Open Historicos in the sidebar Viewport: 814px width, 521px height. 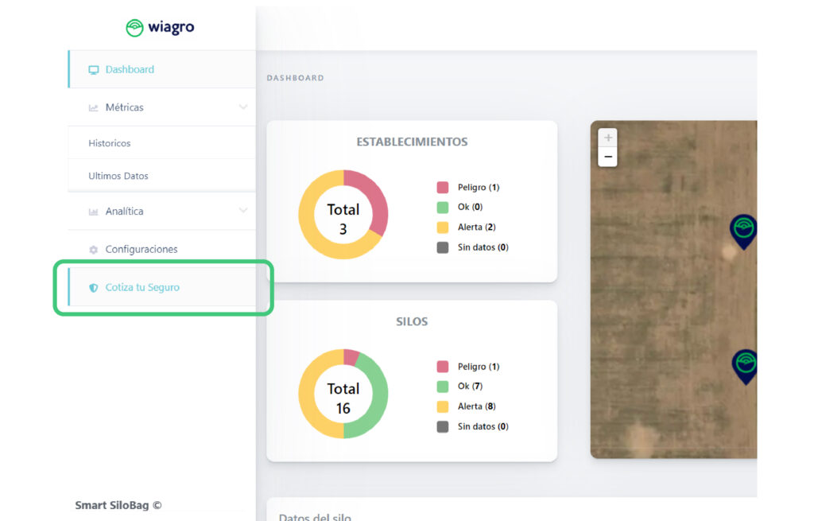point(162,143)
